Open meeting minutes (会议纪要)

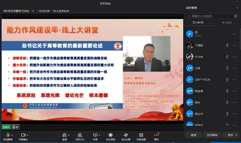click(126, 135)
